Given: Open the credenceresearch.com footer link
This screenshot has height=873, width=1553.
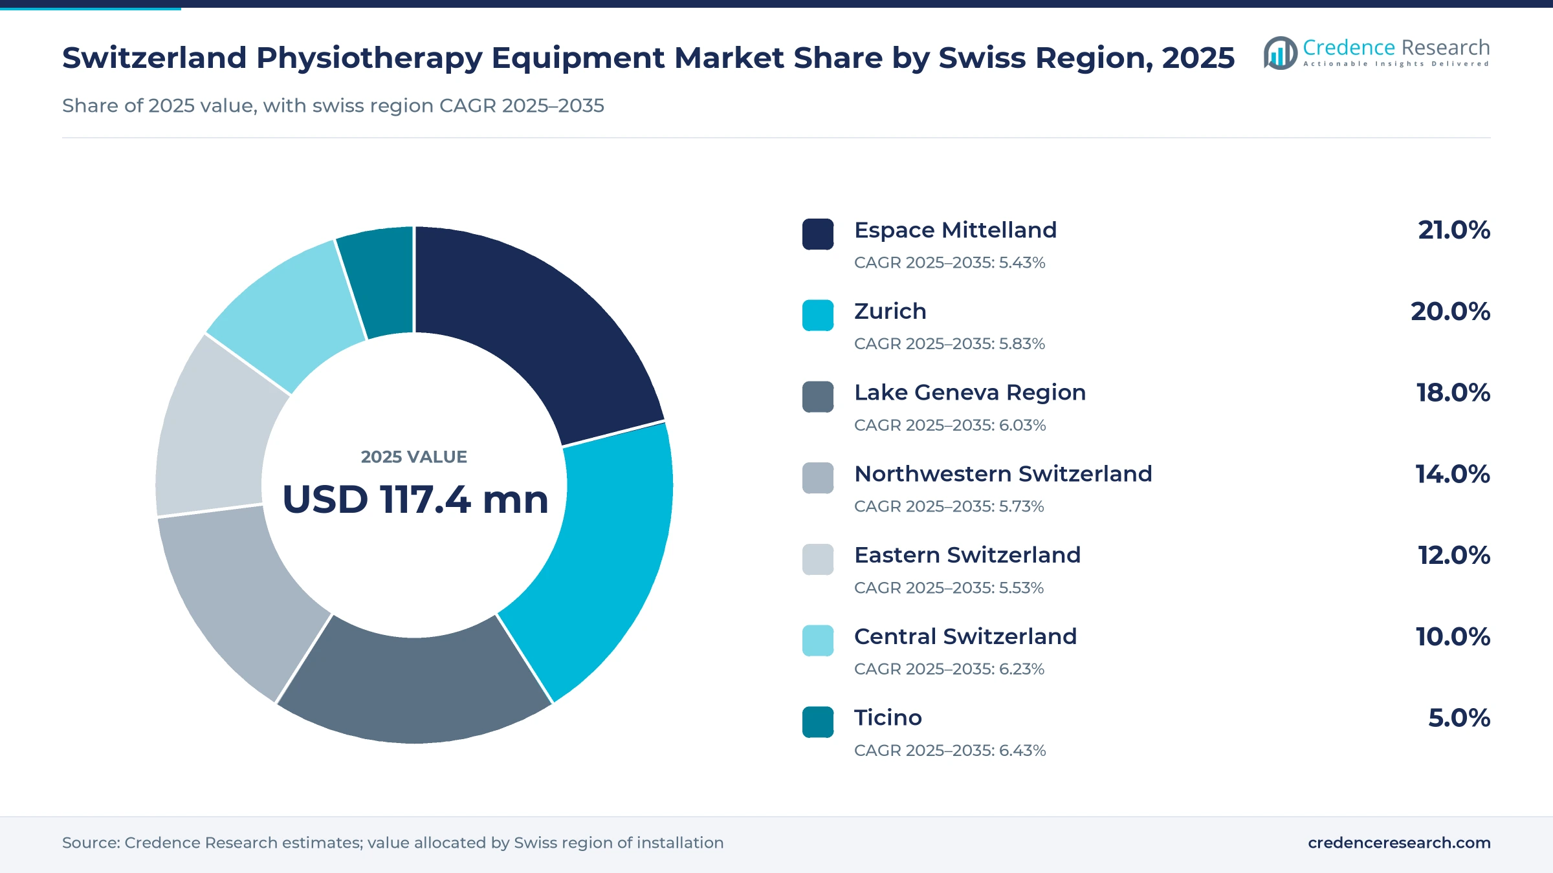Looking at the screenshot, I should pos(1399,843).
